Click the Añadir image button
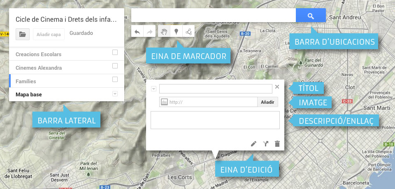 [x=267, y=102]
